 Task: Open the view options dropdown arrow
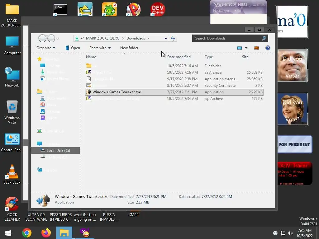pyautogui.click(x=246, y=48)
